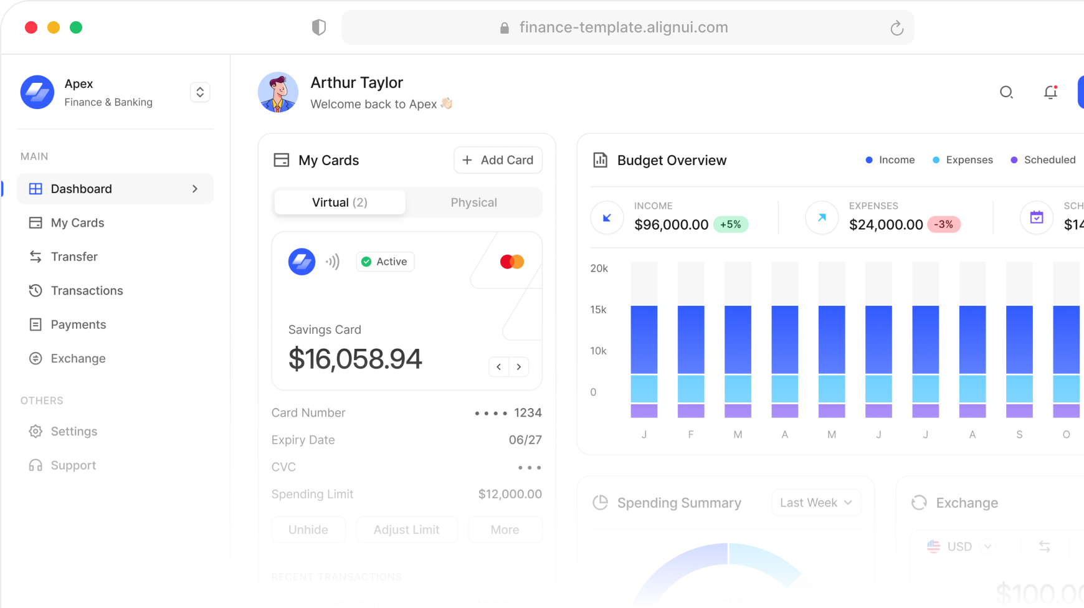1084x608 pixels.
Task: Open notifications bell icon
Action: coord(1050,92)
